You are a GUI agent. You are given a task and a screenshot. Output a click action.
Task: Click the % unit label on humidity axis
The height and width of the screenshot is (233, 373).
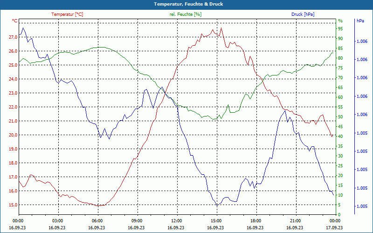340,21
